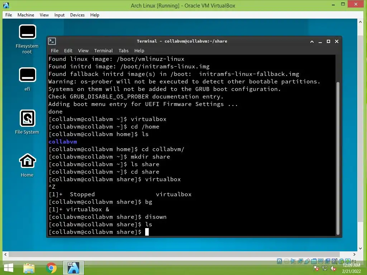Open the VirtualBox Machine menu

point(26,15)
